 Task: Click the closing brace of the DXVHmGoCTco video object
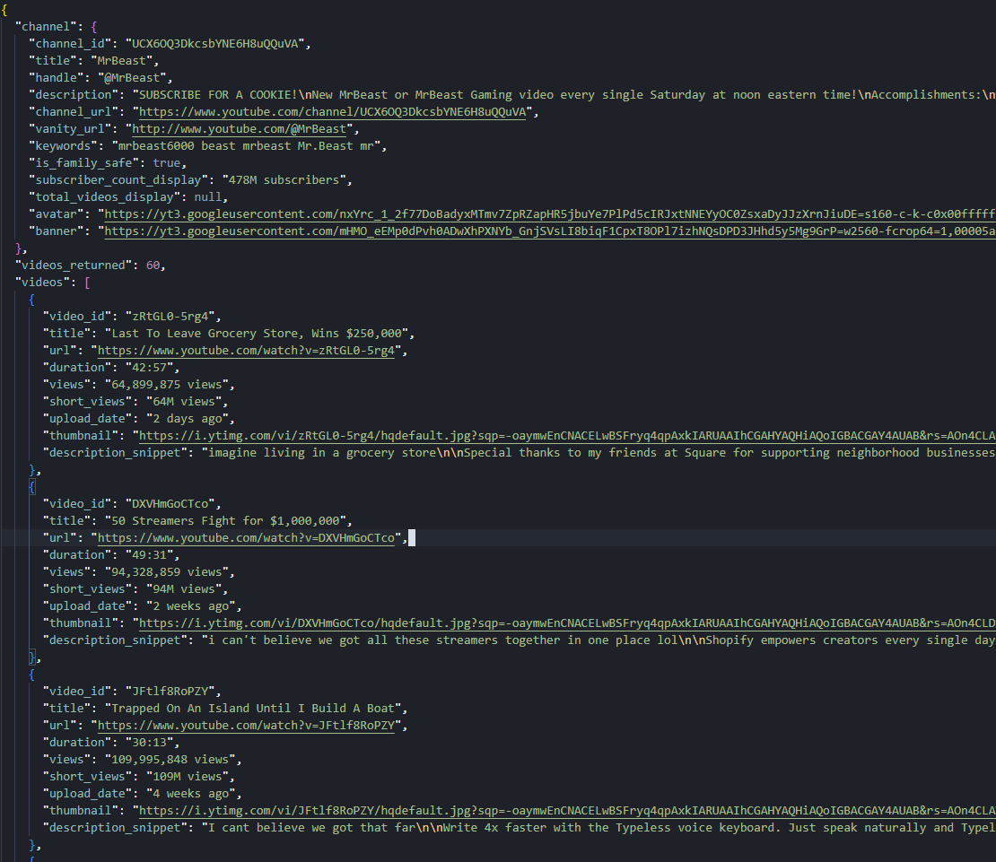click(32, 657)
